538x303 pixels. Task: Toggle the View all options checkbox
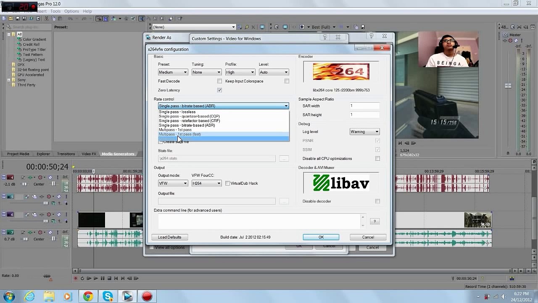(x=152, y=247)
